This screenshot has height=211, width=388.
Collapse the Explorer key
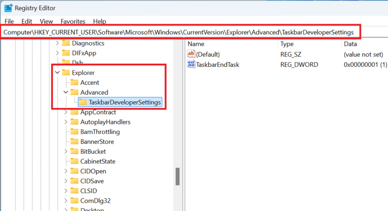click(x=57, y=73)
